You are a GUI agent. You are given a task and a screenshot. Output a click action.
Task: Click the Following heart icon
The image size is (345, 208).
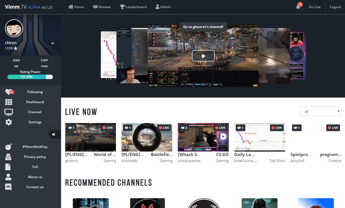(9, 92)
